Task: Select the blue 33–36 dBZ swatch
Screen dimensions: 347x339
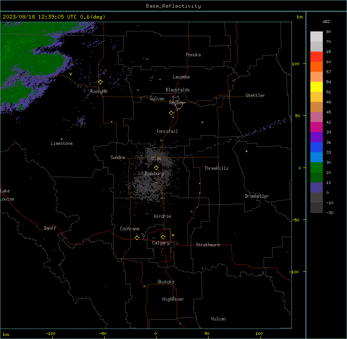Action: point(316,147)
